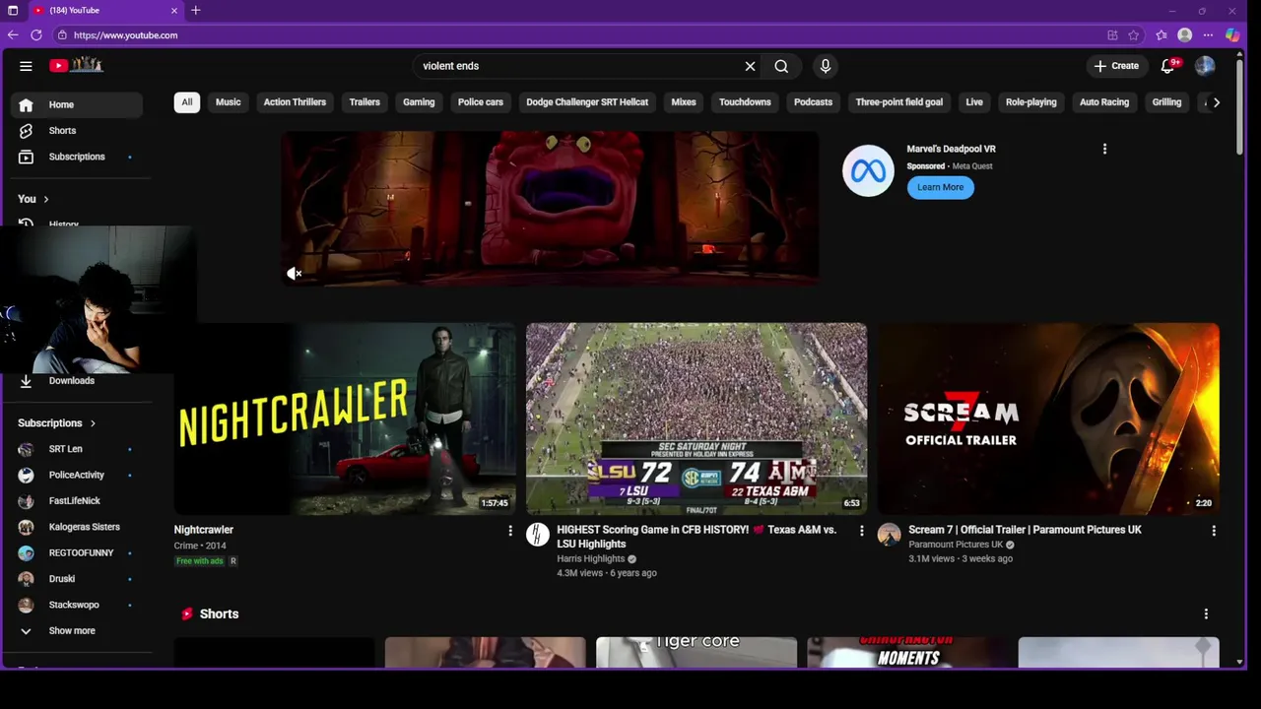
Task: Click the Meta Quest logo
Action: pos(868,171)
